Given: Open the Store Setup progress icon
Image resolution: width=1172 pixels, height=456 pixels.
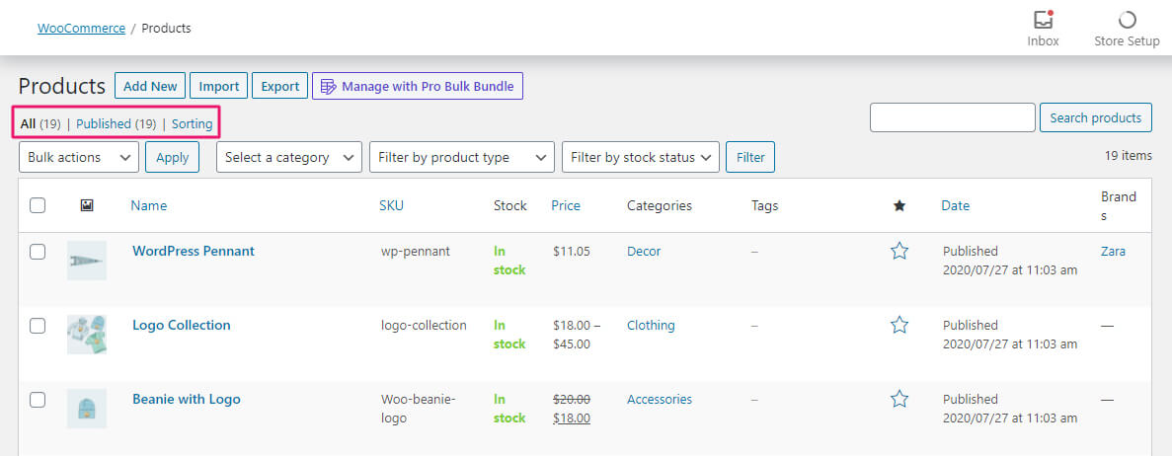Looking at the screenshot, I should [x=1127, y=22].
